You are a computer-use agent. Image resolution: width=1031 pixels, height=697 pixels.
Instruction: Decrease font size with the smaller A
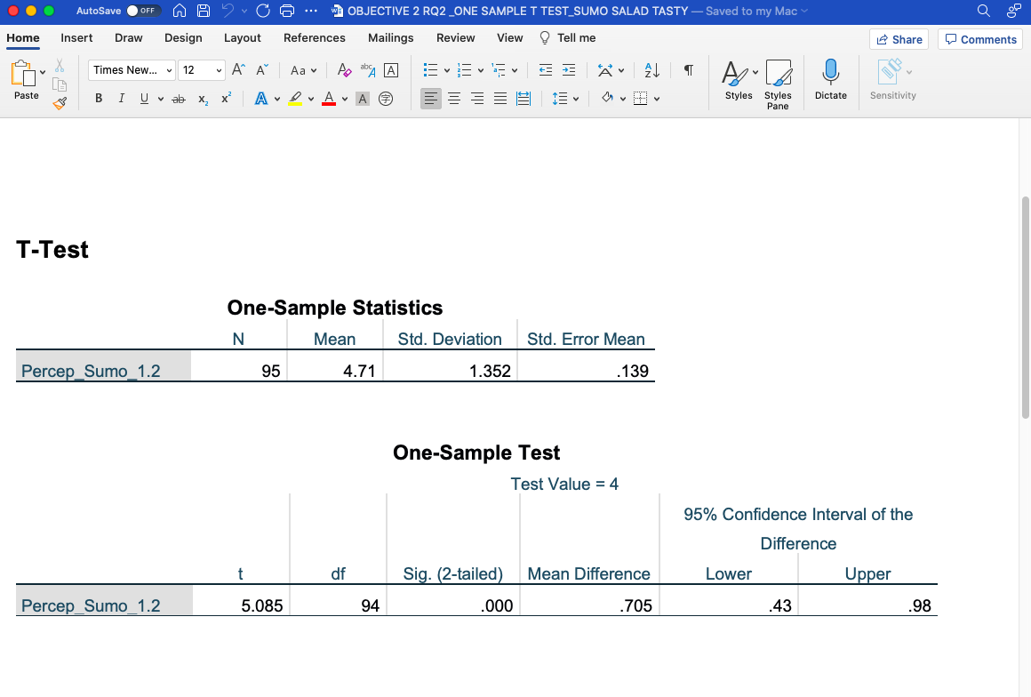(261, 69)
